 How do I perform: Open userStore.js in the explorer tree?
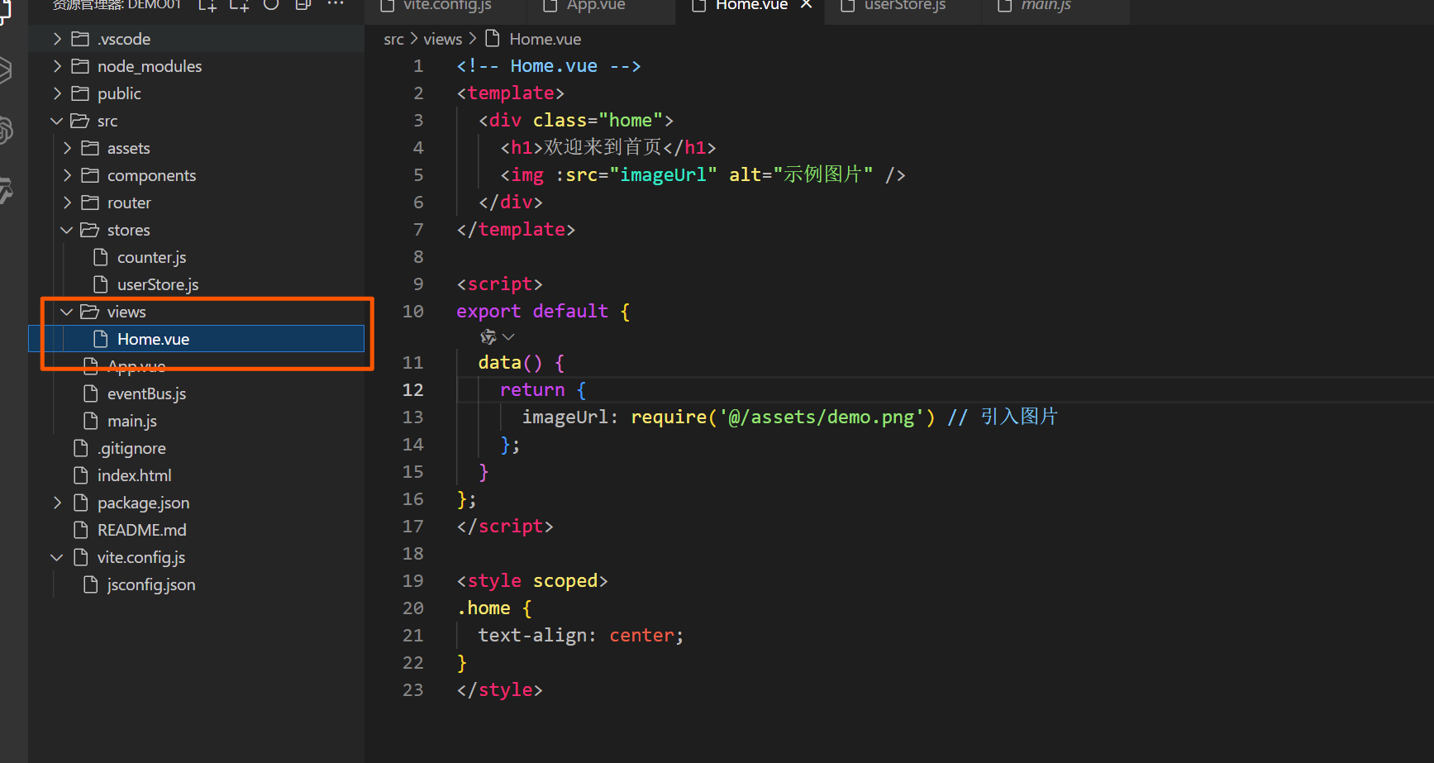[158, 284]
